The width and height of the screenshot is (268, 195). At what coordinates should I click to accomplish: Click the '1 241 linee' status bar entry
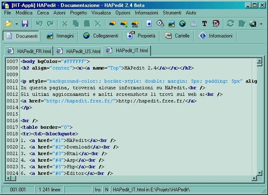click(49, 190)
